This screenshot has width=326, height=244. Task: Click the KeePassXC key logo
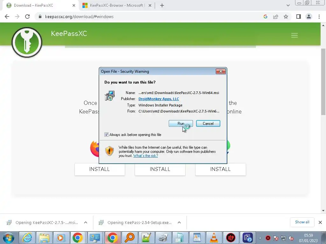point(27,42)
